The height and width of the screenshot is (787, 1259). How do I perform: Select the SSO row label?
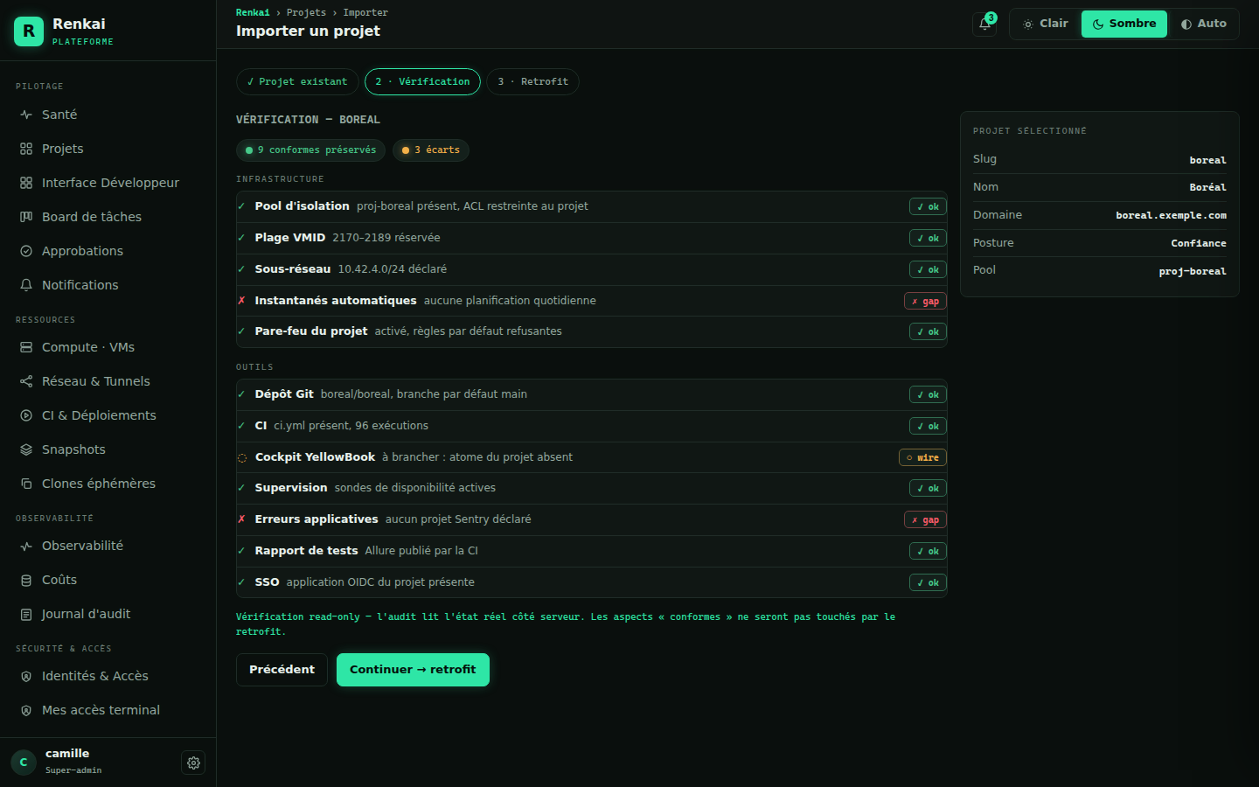click(267, 582)
